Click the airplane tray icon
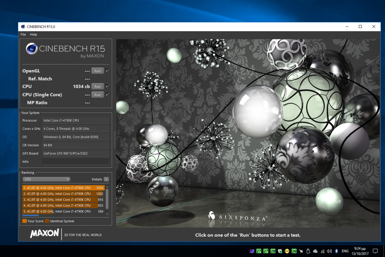 [301, 251]
